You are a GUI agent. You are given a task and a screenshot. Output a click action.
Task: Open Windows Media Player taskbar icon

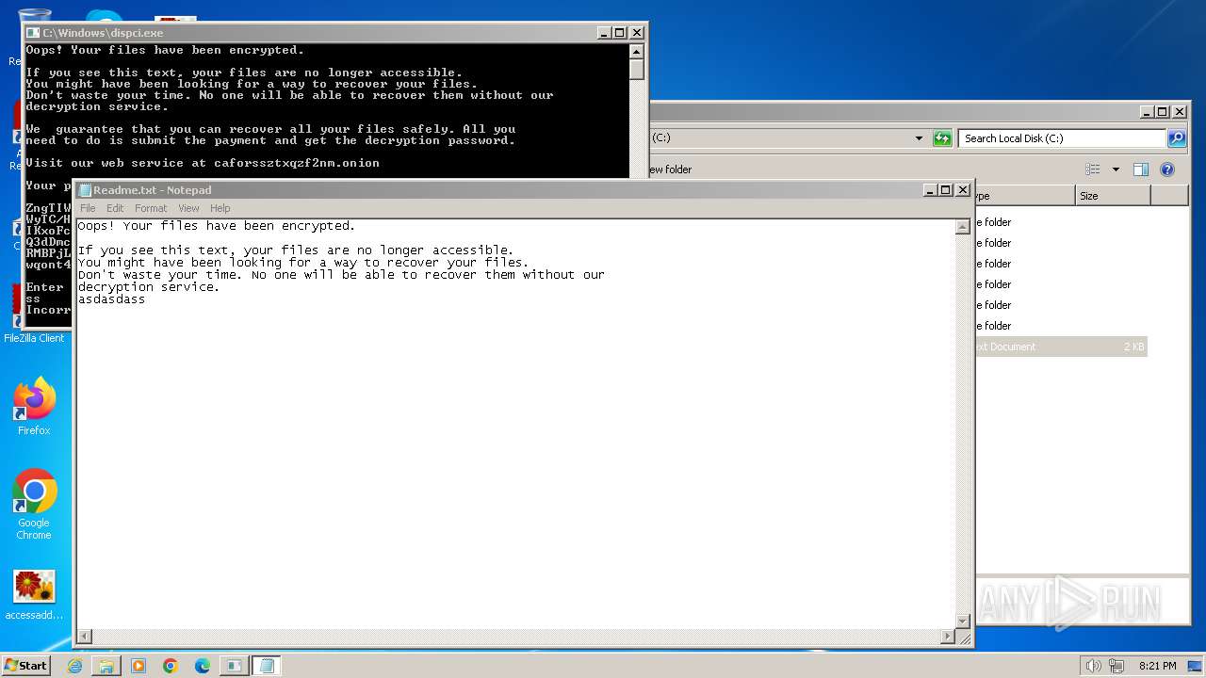point(139,666)
